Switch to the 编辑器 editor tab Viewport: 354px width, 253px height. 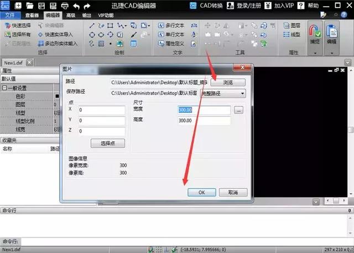53,15
